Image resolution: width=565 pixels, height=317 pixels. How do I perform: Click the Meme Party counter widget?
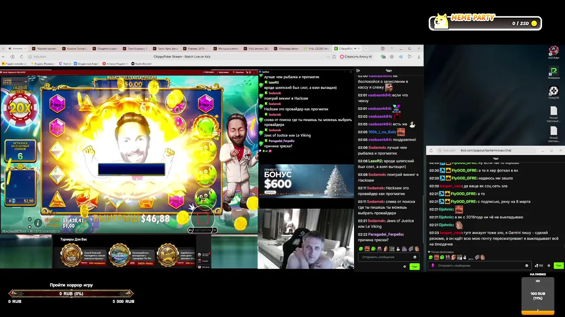tap(485, 23)
